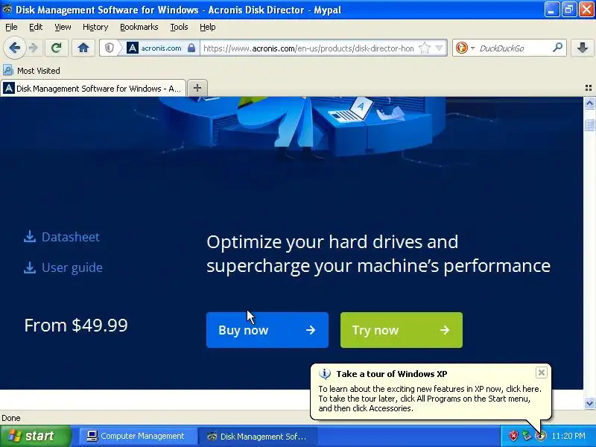Click the red security shield tray icon

(513, 436)
